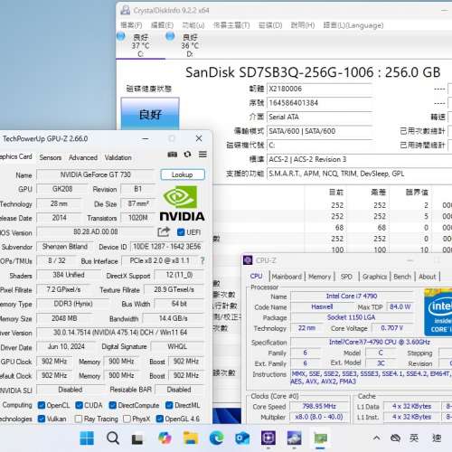Viewport: 452px width, 452px height.
Task: Open Outlook from the taskbar
Action: 242,438
